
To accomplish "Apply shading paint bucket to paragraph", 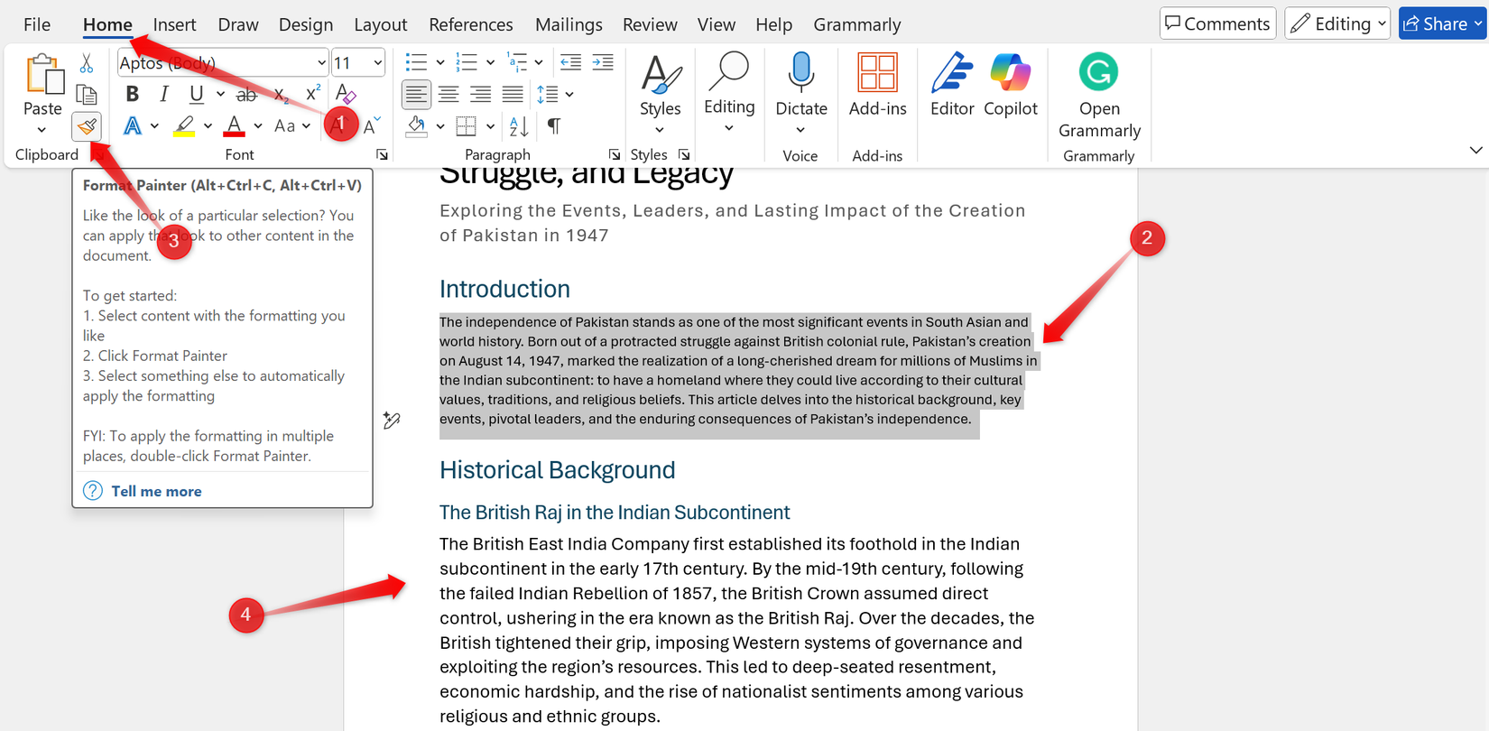I will coord(416,126).
